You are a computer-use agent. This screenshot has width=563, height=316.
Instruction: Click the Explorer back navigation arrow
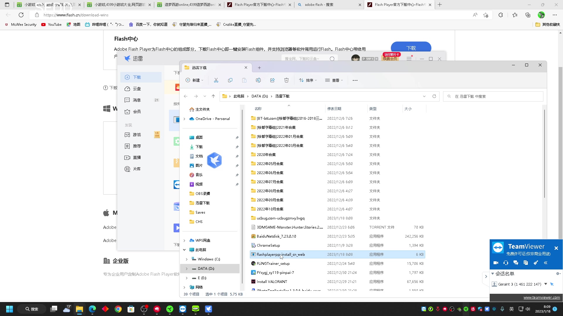click(x=186, y=96)
